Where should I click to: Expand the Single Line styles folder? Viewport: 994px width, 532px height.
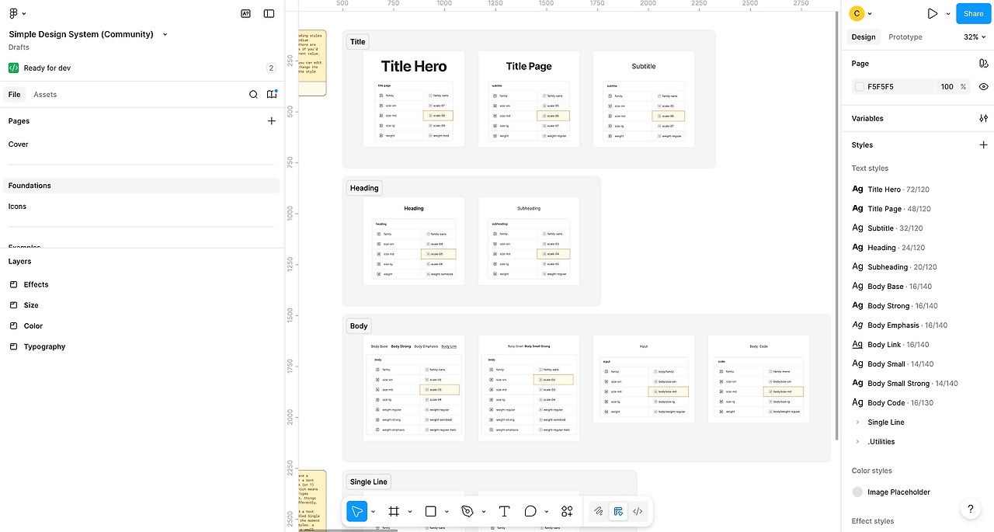coord(857,422)
